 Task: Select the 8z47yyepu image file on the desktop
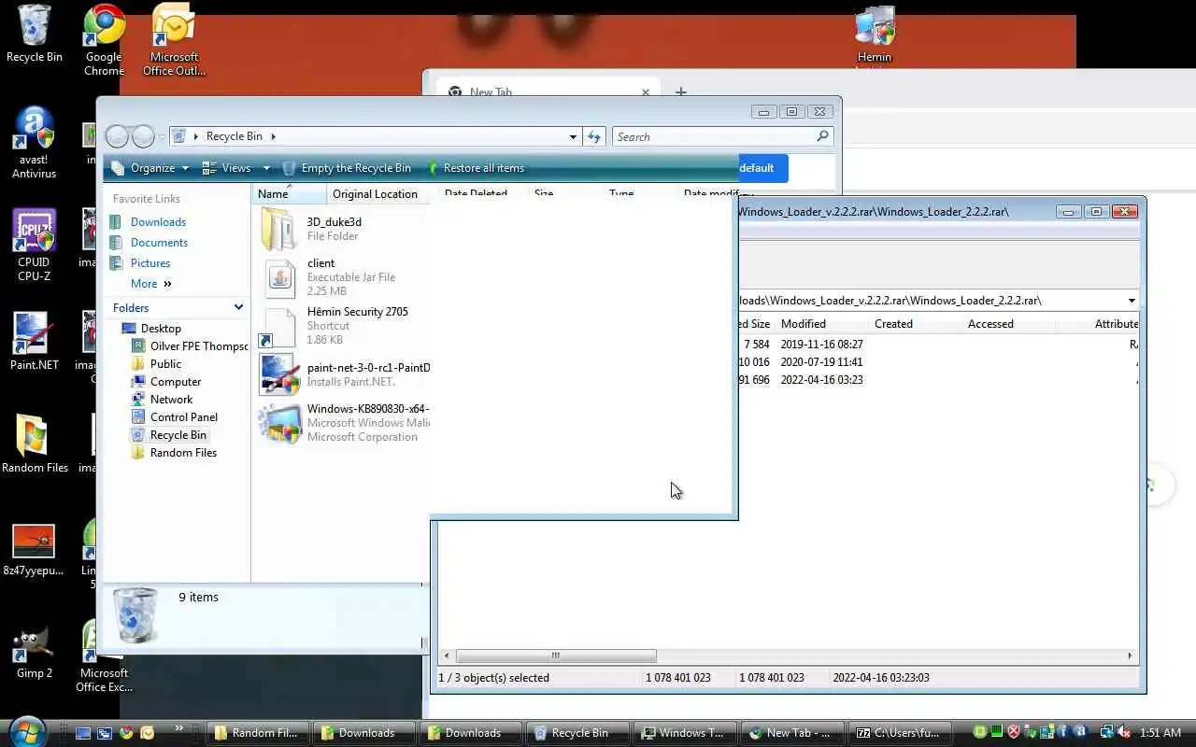(34, 551)
